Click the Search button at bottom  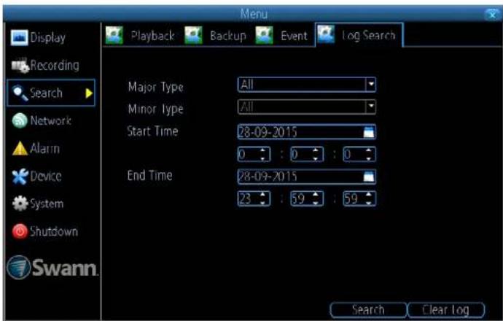368,310
